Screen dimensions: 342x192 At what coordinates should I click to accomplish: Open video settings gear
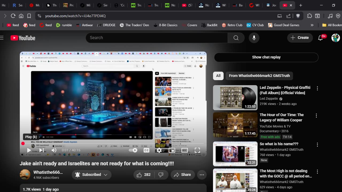[x=159, y=150]
